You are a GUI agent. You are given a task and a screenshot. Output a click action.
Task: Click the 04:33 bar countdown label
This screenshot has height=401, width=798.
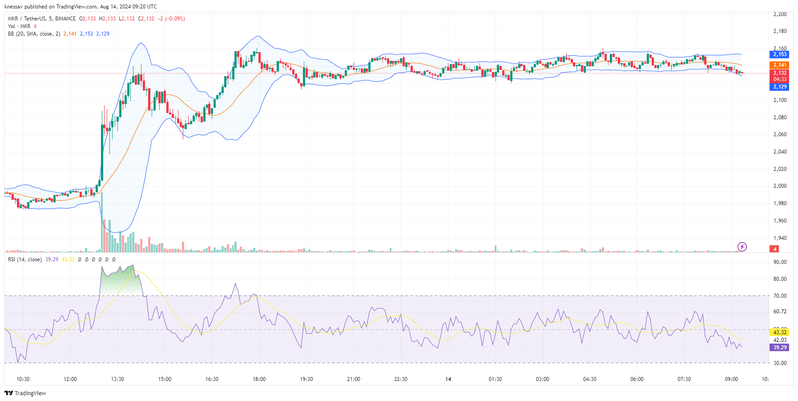point(779,79)
